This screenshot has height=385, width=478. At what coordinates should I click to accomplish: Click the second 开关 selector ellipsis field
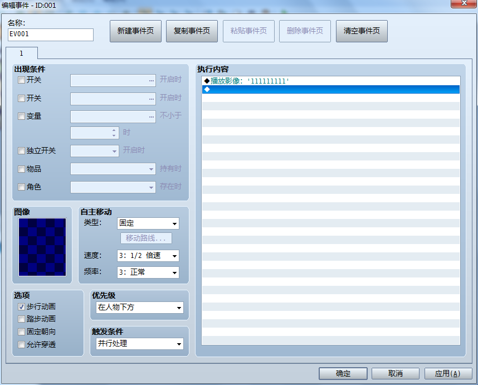tap(113, 99)
